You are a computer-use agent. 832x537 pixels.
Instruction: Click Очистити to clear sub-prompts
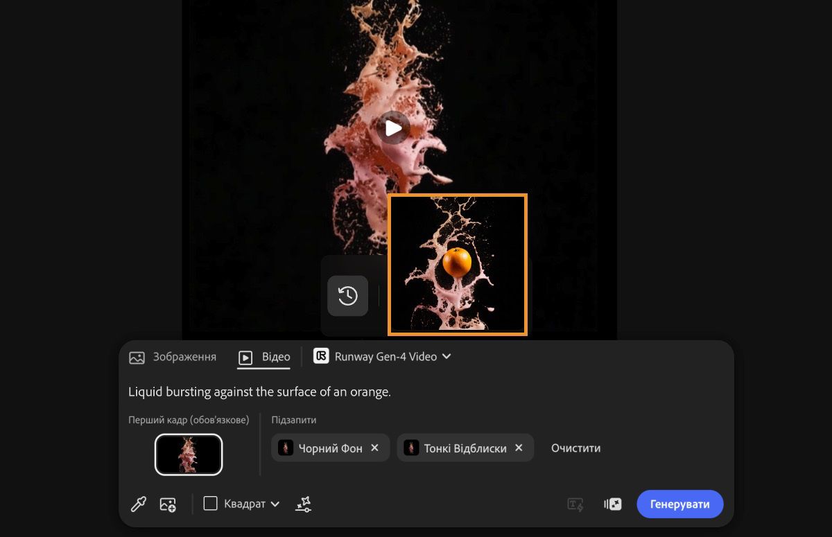[575, 448]
